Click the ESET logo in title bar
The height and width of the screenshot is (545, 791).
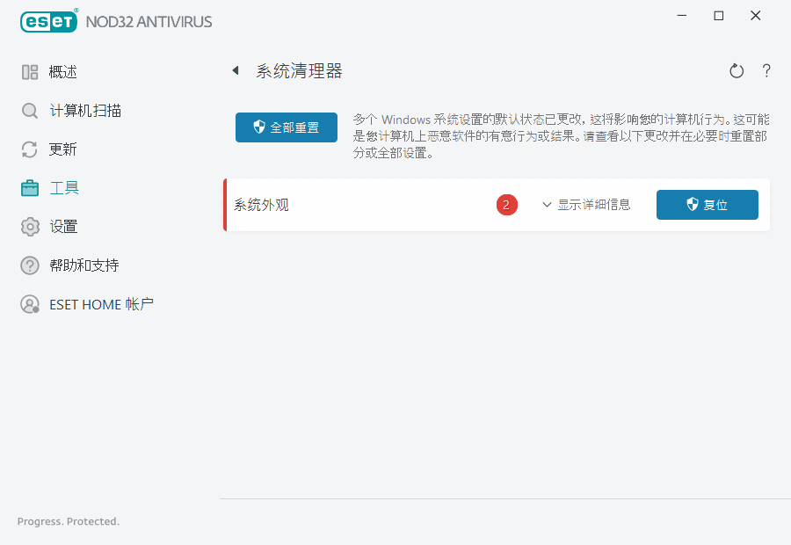(48, 21)
